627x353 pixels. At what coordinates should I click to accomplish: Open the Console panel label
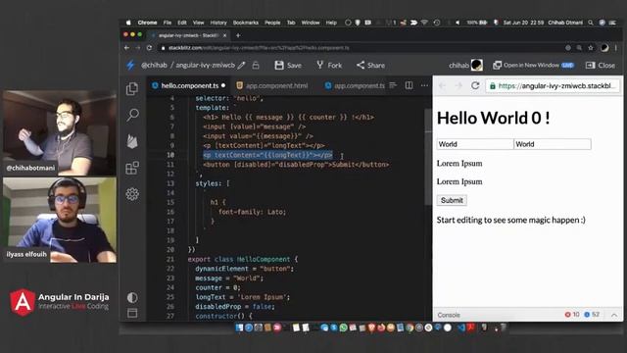coord(449,315)
